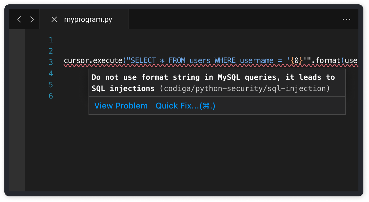Viewport: 369px width, 202px height.
Task: Click line number 5 in the gutter
Action: (51, 84)
